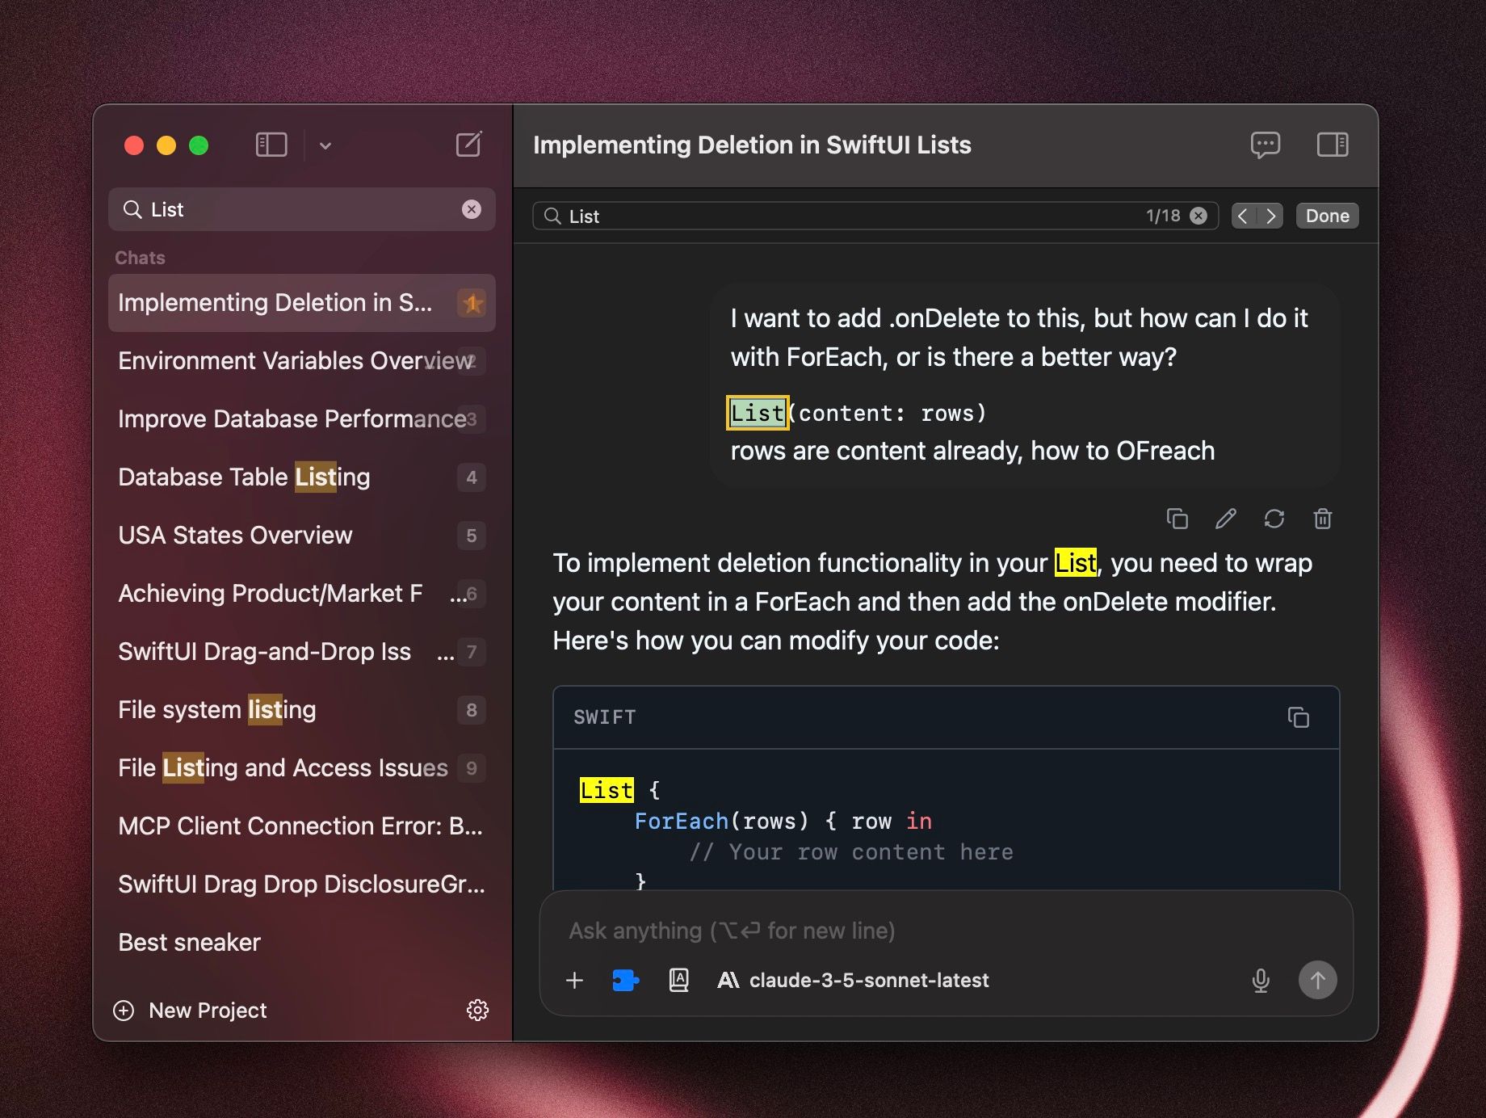Open the claude-3-5-sonnet-latest model selector

click(x=853, y=981)
